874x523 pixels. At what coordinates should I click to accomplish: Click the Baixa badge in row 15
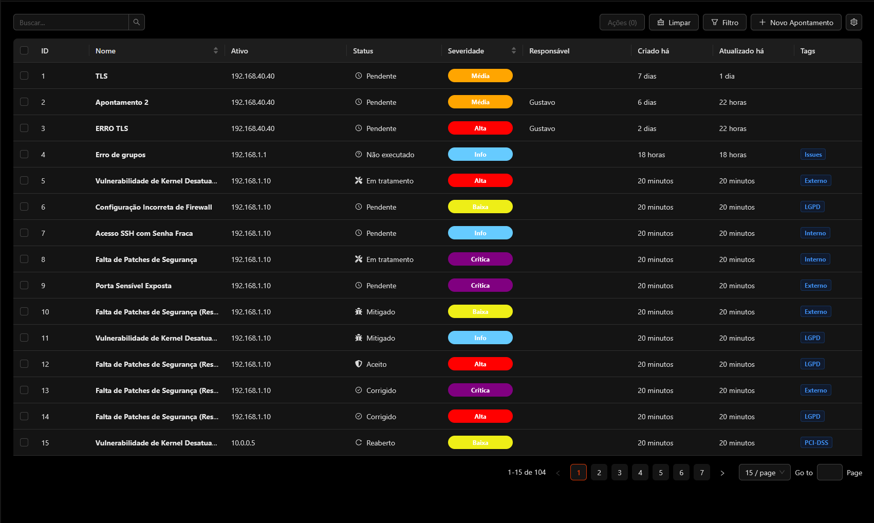480,442
